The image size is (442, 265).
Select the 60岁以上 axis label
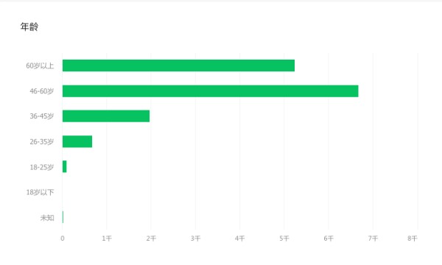pos(40,66)
